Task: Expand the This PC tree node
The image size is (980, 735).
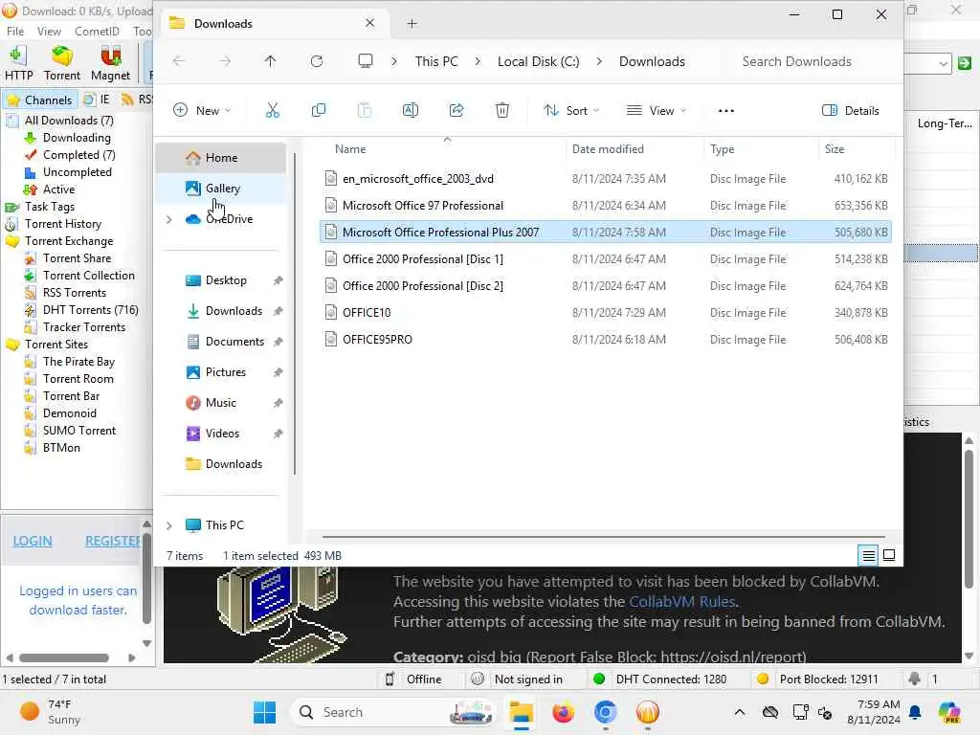Action: [168, 525]
